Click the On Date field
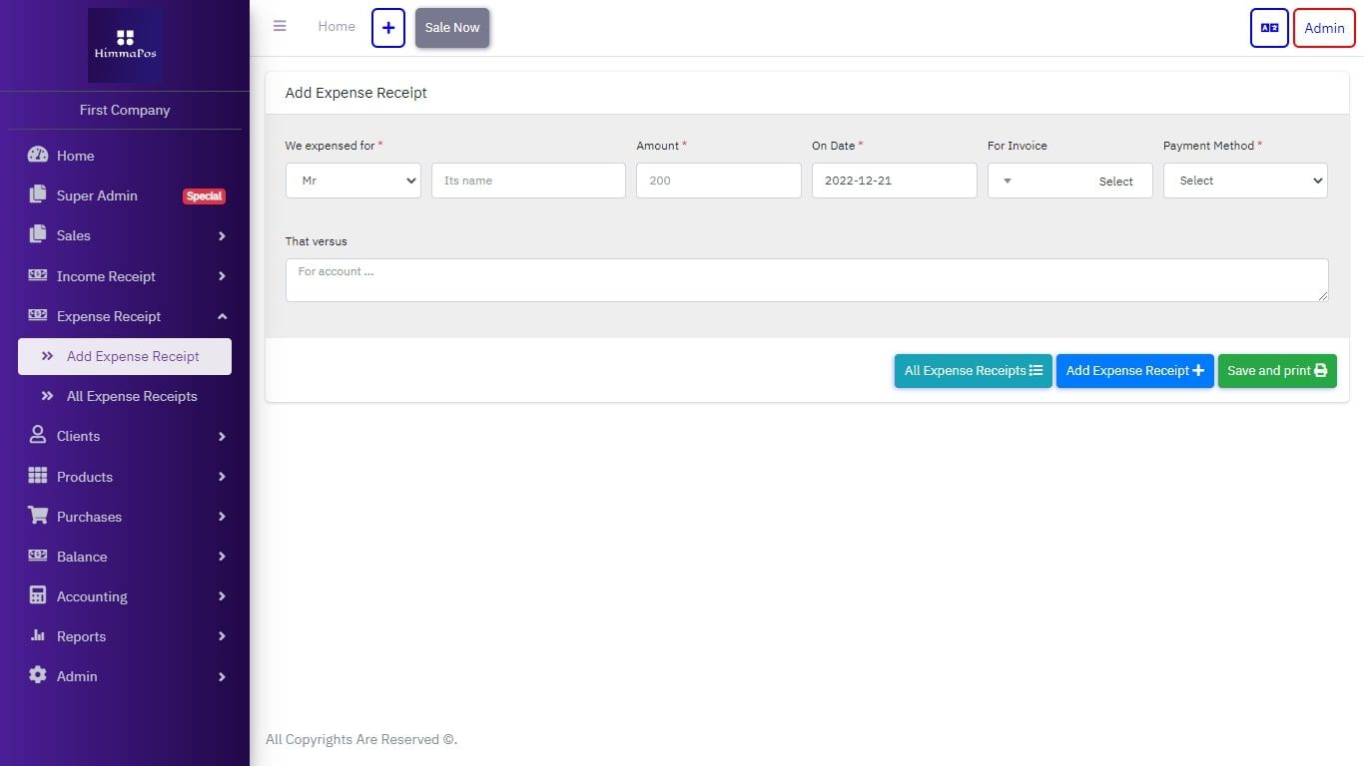This screenshot has width=1364, height=766. pos(895,181)
